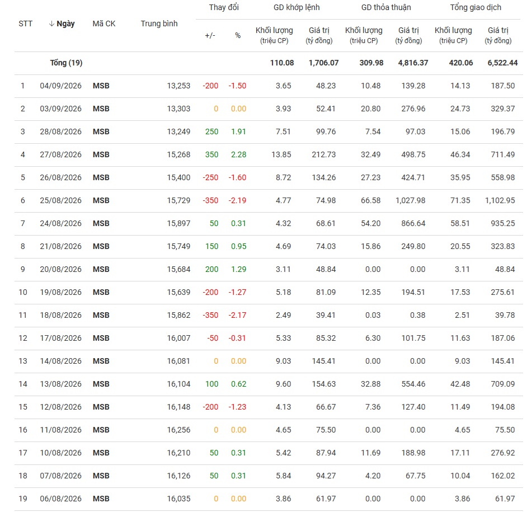Select the negotiated value 188.98

(413, 453)
